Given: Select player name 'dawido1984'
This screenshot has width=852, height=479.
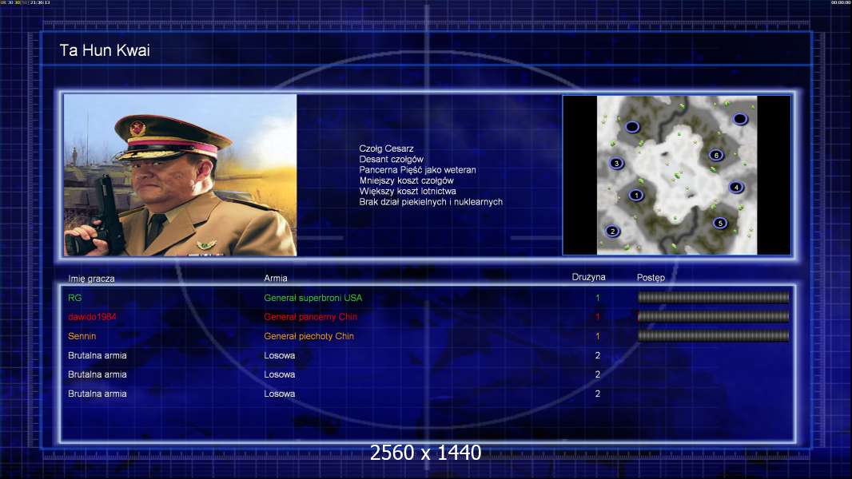Looking at the screenshot, I should point(92,317).
